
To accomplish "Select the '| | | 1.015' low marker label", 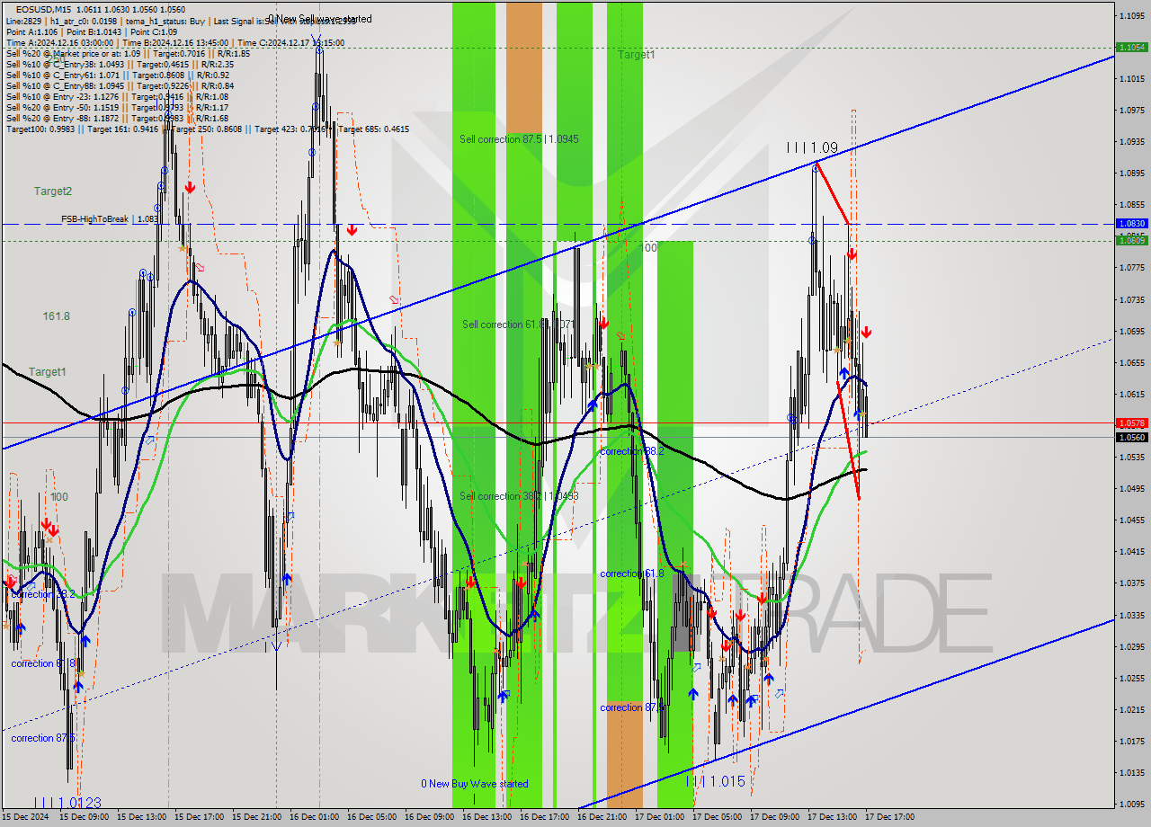I will tap(716, 782).
